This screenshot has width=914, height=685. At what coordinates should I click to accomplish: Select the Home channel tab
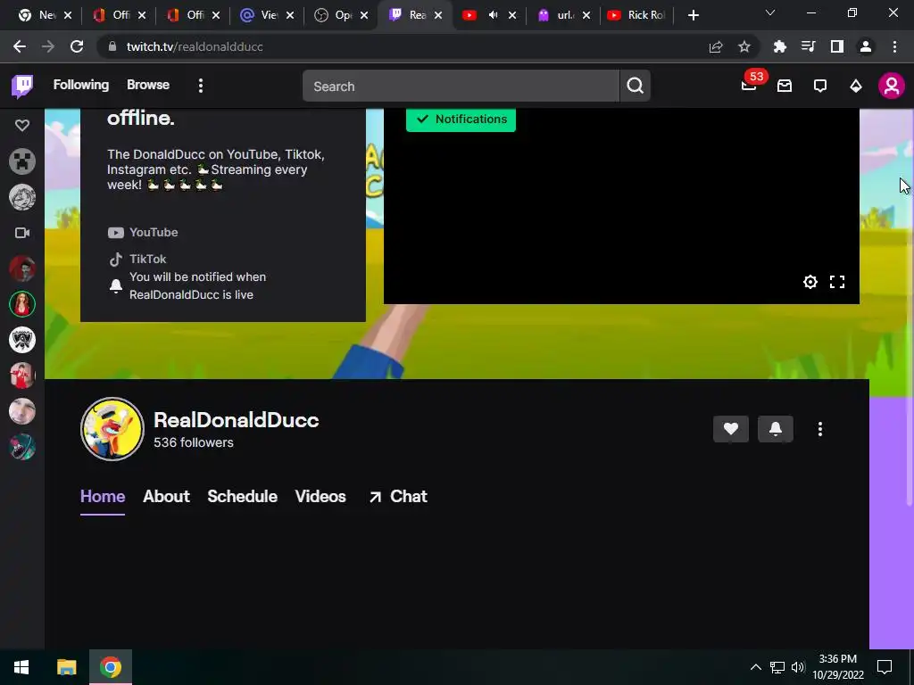(103, 496)
